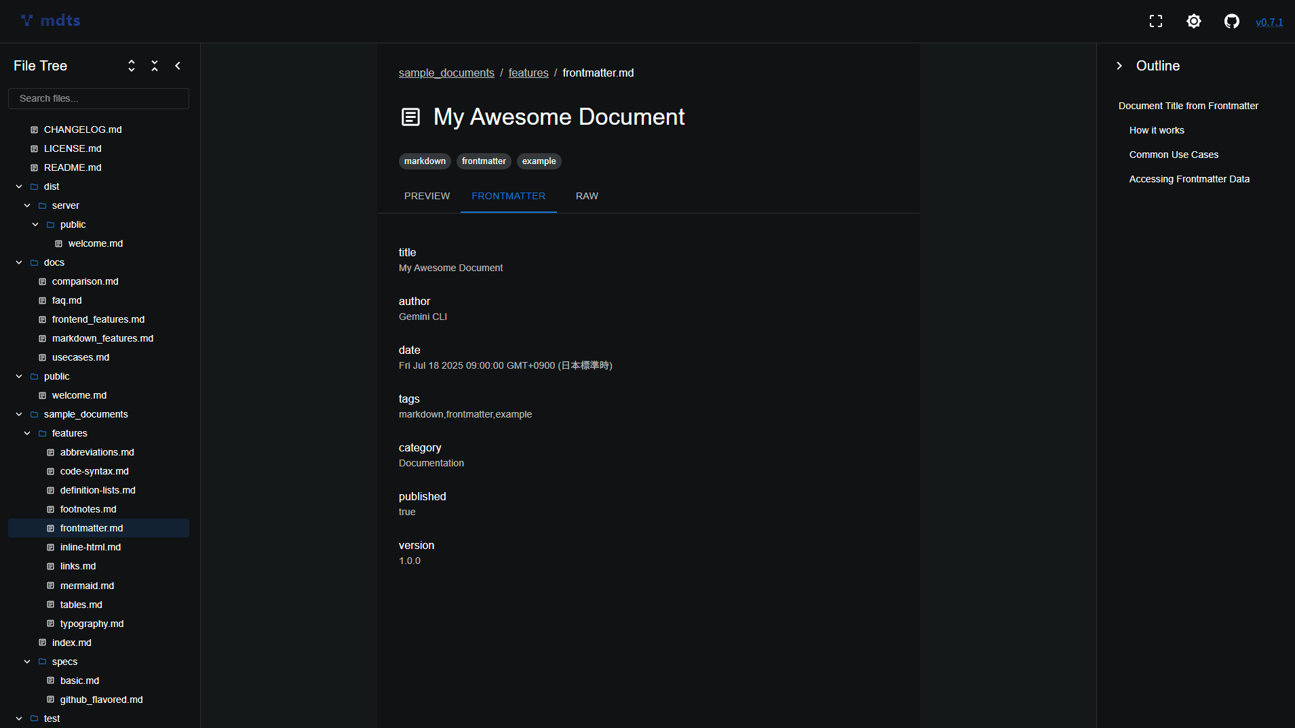
Task: Open tables.md file
Action: click(81, 605)
